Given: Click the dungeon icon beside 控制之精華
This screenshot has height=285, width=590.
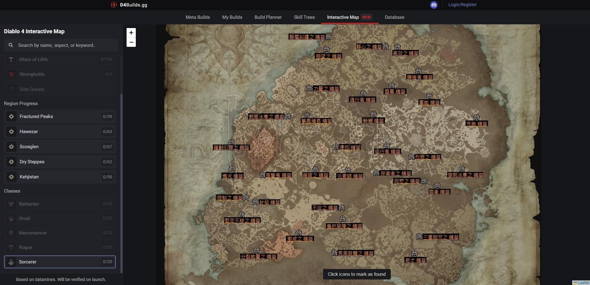Looking at the screenshot, I should (x=246, y=198).
